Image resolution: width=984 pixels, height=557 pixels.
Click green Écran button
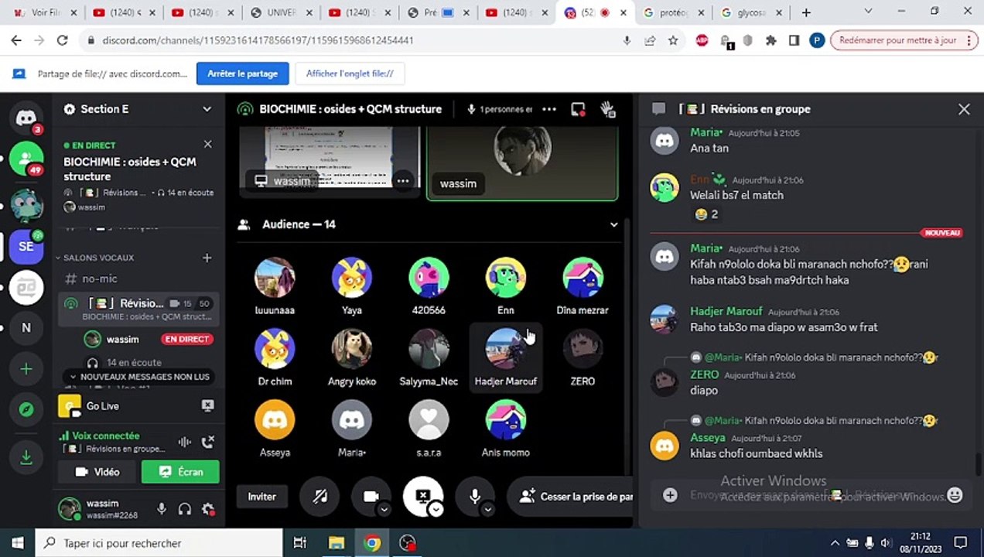tap(180, 471)
